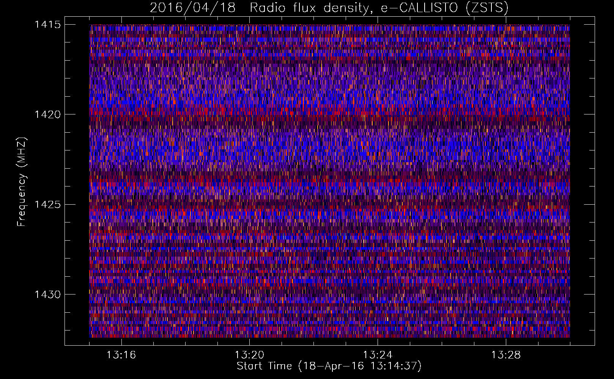Select the '1420' frequency axis label
The width and height of the screenshot is (614, 379).
(47, 114)
